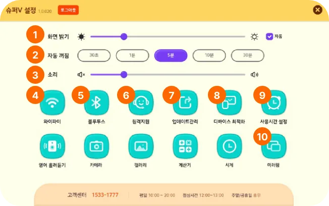Run 디바이스 최적화 device optimization
Image resolution: width=329 pixels, height=206 pixels.
229,103
